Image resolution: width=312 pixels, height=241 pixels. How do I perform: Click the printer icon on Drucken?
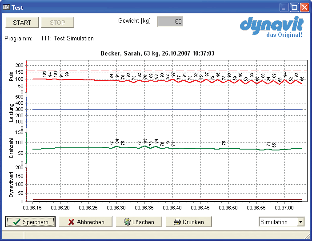click(x=177, y=222)
